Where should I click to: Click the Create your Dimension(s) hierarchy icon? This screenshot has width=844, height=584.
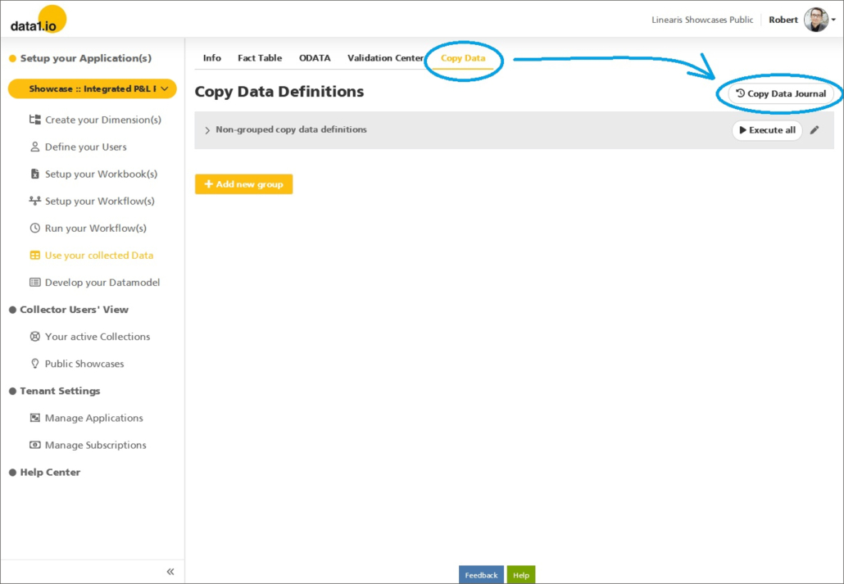(34, 120)
